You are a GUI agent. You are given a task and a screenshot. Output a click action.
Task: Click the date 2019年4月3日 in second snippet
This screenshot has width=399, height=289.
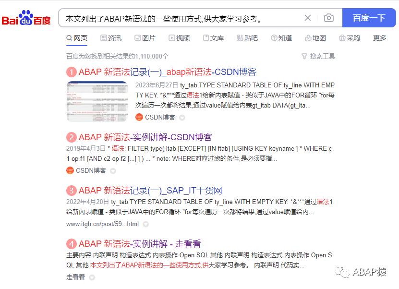point(86,148)
